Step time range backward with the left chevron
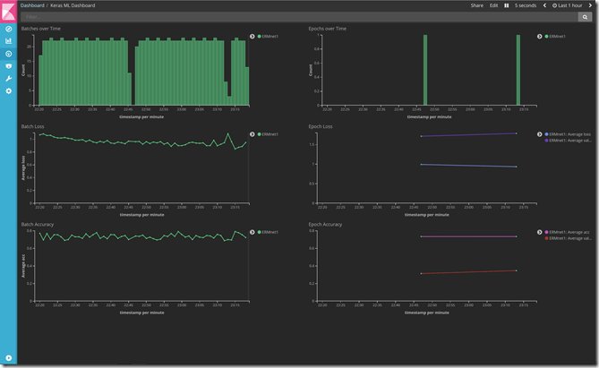The width and height of the screenshot is (599, 368). tap(544, 5)
